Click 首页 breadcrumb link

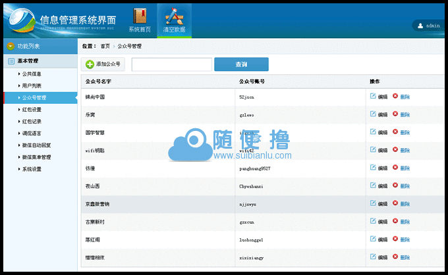tap(105, 46)
